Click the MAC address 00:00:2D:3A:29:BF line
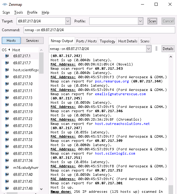The image size is (177, 194). [96, 119]
